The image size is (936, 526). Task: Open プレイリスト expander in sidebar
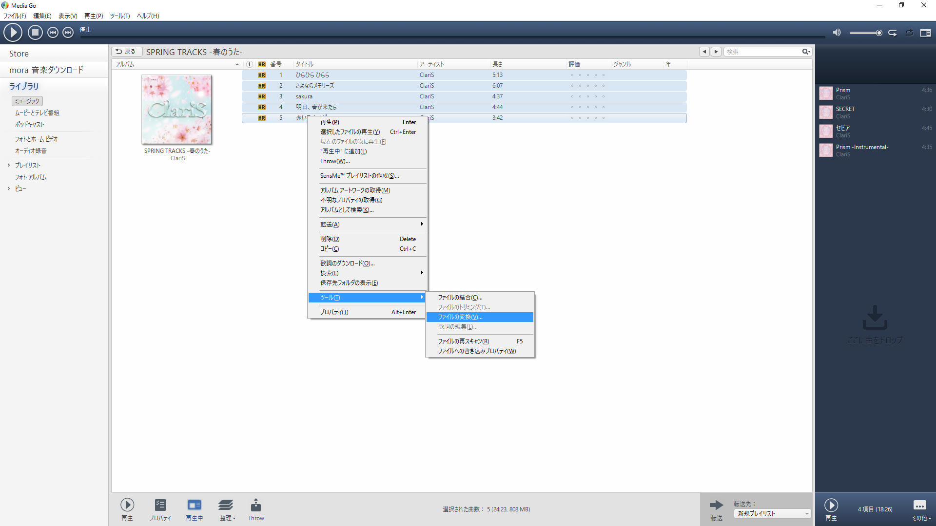point(8,165)
